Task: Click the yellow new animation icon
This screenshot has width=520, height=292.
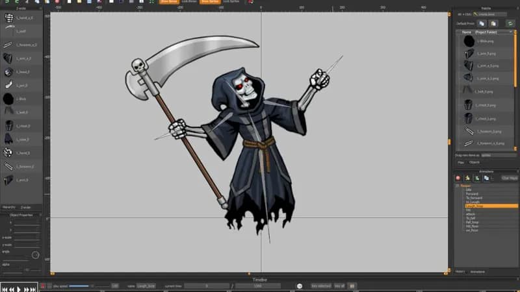Action: pyautogui.click(x=467, y=178)
